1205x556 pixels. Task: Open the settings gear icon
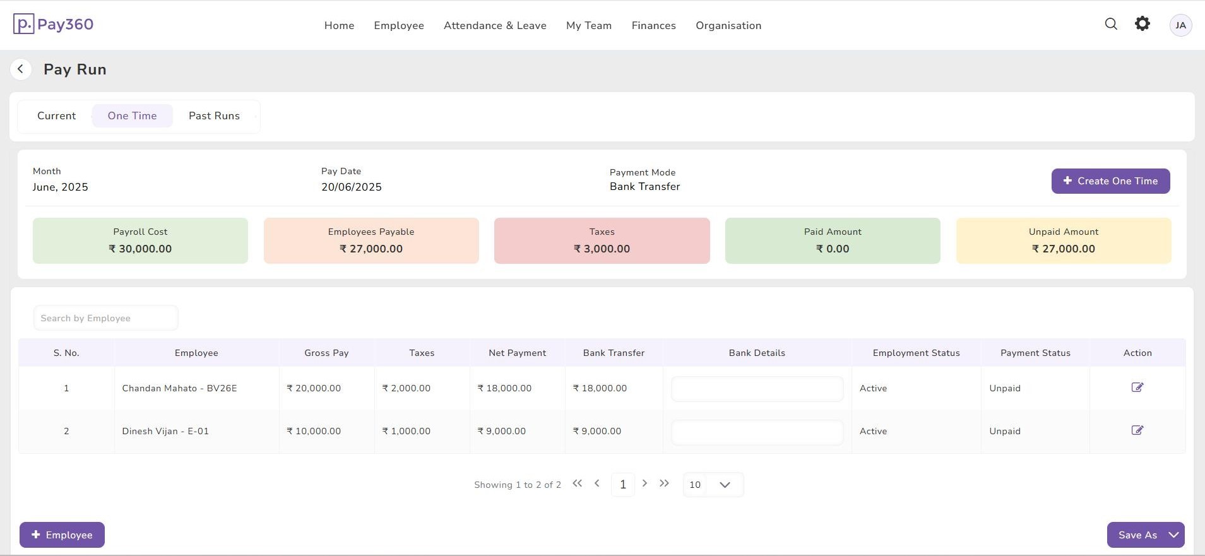pos(1143,24)
